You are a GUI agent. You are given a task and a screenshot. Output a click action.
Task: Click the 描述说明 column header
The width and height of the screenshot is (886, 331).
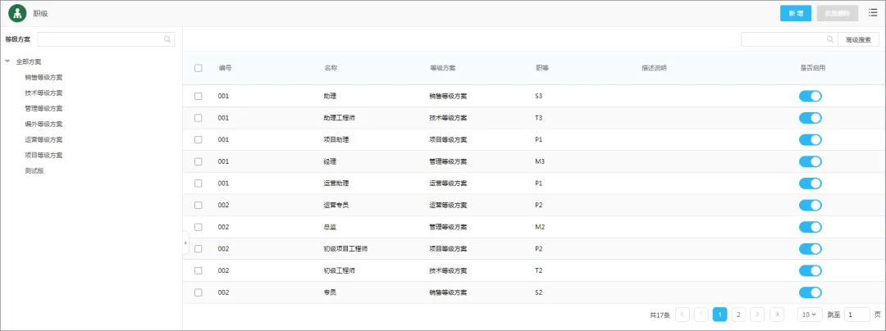[x=654, y=68]
